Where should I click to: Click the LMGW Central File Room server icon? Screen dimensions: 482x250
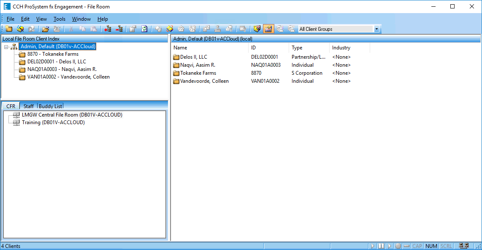16,115
